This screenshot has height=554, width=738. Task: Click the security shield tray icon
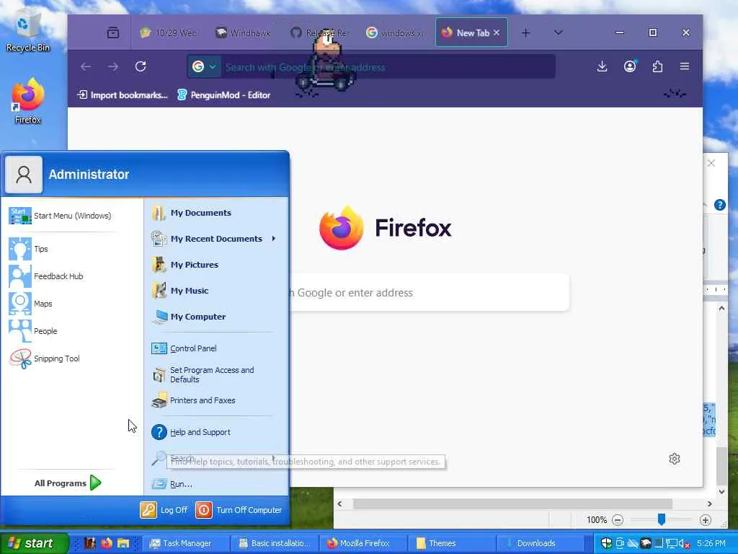point(606,543)
